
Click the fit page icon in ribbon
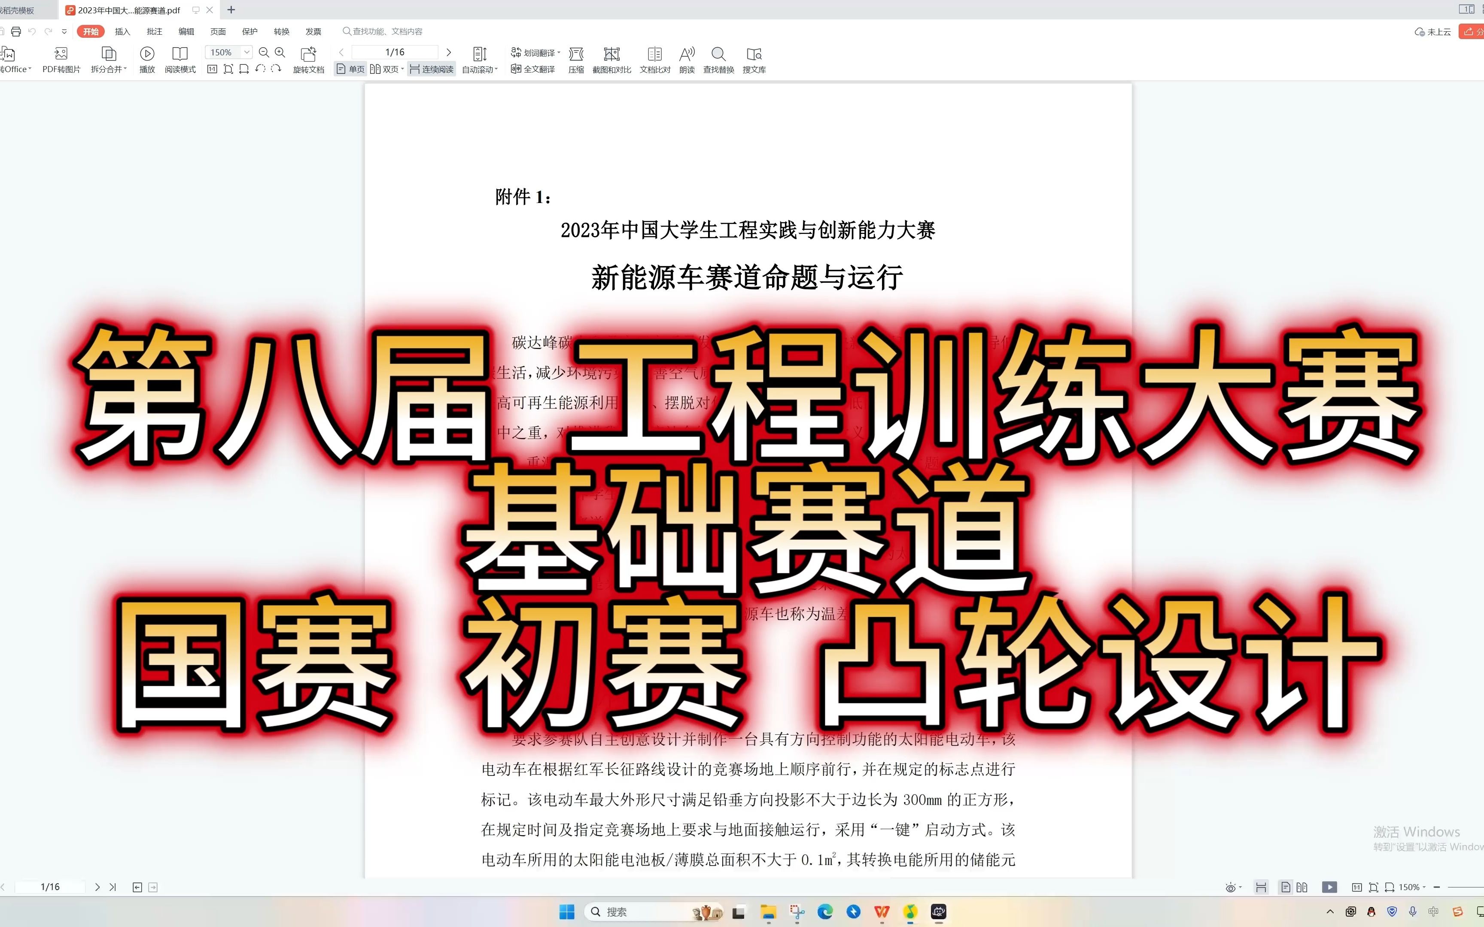pyautogui.click(x=228, y=69)
